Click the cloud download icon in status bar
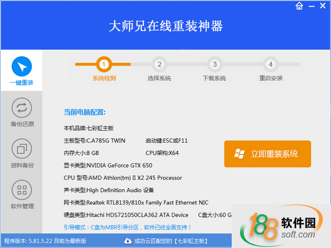Screen dimensions: 331x248 [128, 241]
